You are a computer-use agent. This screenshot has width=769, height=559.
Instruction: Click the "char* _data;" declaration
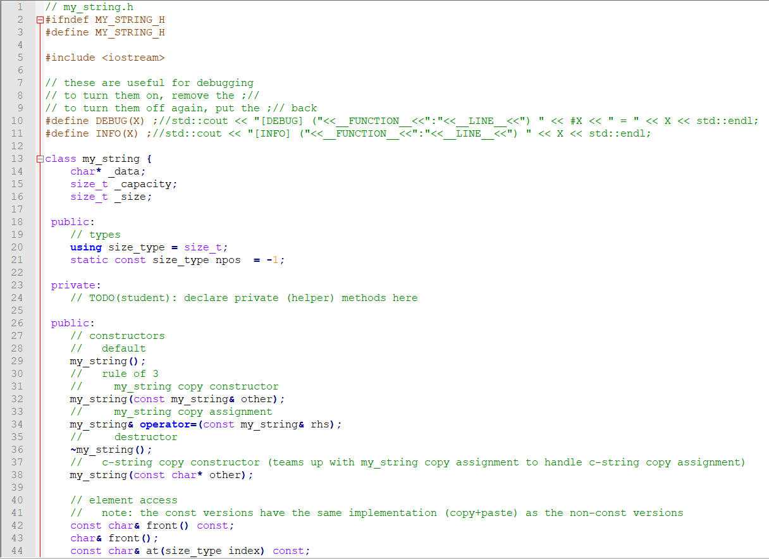tap(108, 171)
